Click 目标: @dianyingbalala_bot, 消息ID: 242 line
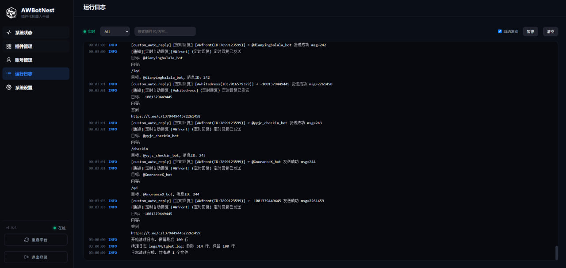Image resolution: width=566 pixels, height=268 pixels. tap(170, 77)
